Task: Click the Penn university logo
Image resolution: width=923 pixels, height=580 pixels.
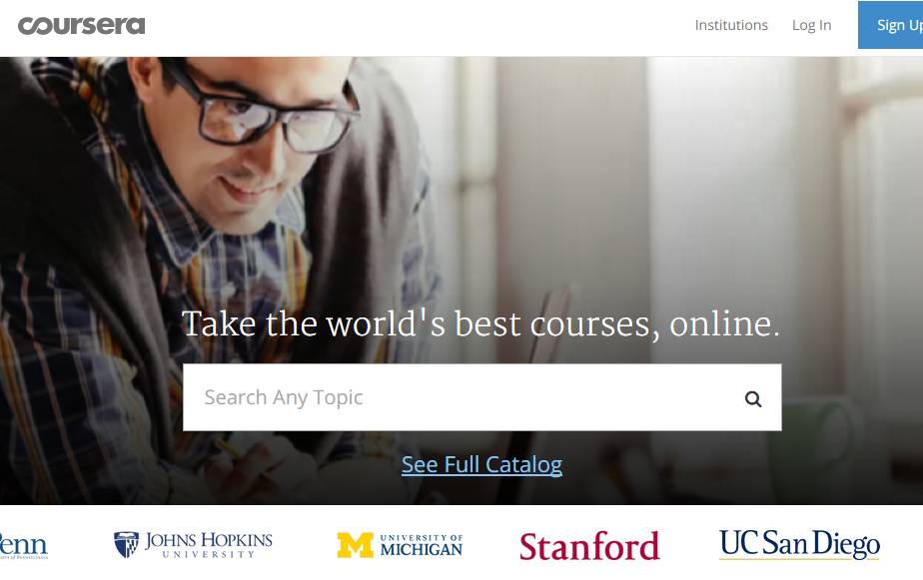Action: pos(24,546)
